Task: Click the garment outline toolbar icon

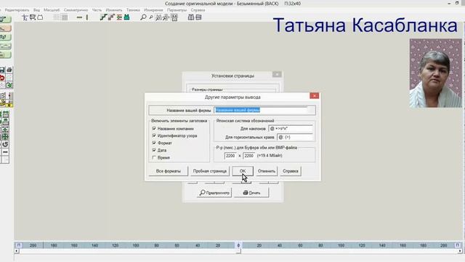Action: coord(40,17)
